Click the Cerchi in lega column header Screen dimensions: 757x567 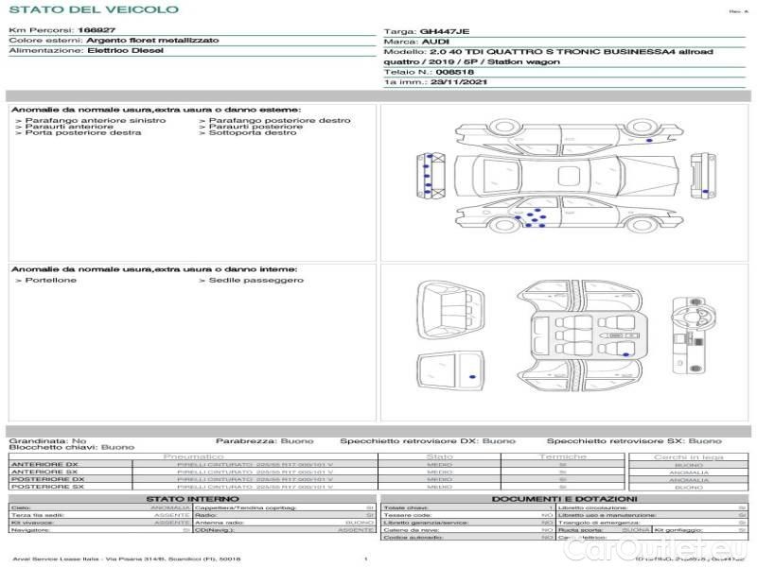coord(688,456)
